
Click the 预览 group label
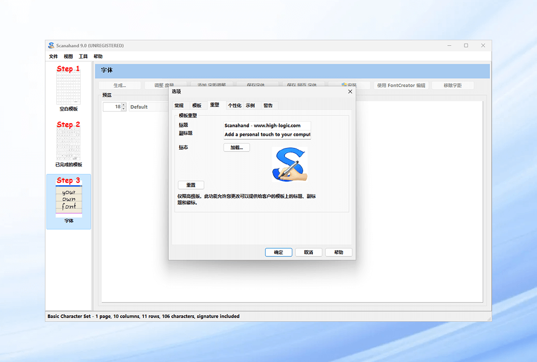(107, 95)
